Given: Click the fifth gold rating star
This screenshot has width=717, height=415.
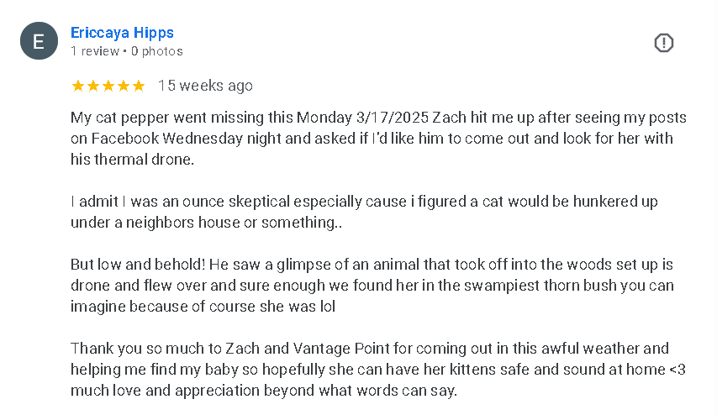Looking at the screenshot, I should [x=139, y=86].
